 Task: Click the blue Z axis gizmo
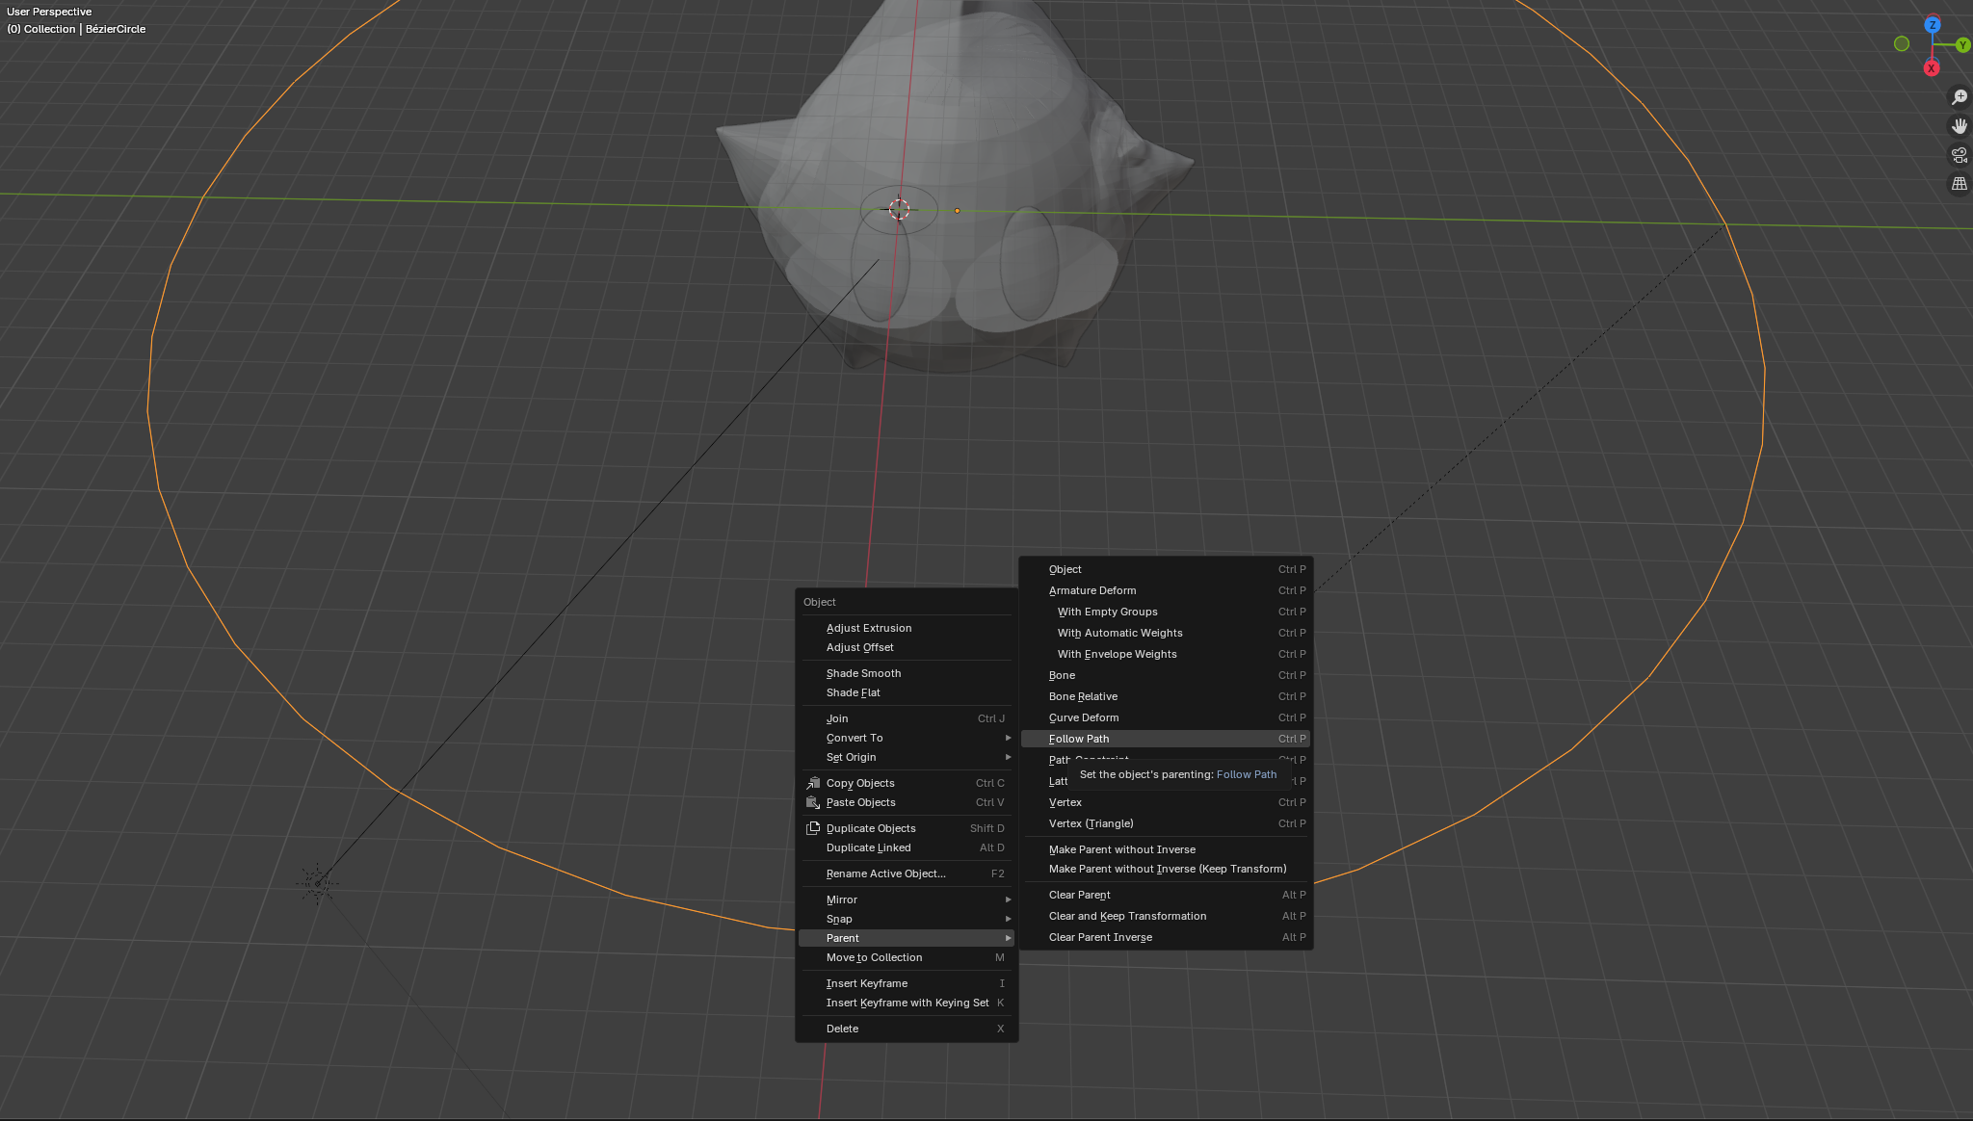point(1932,25)
